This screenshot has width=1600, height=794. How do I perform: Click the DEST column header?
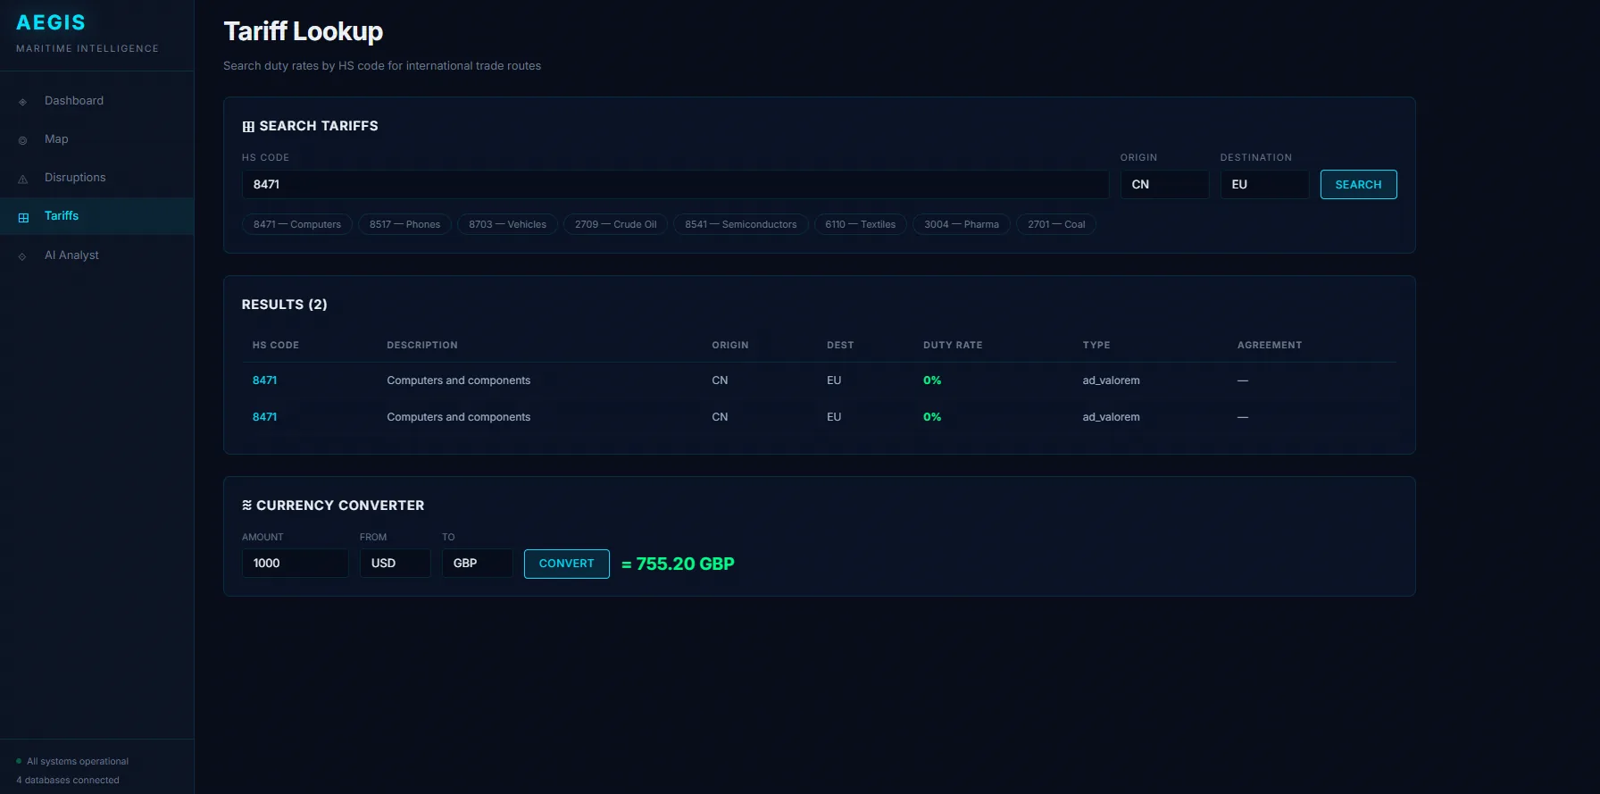(840, 345)
